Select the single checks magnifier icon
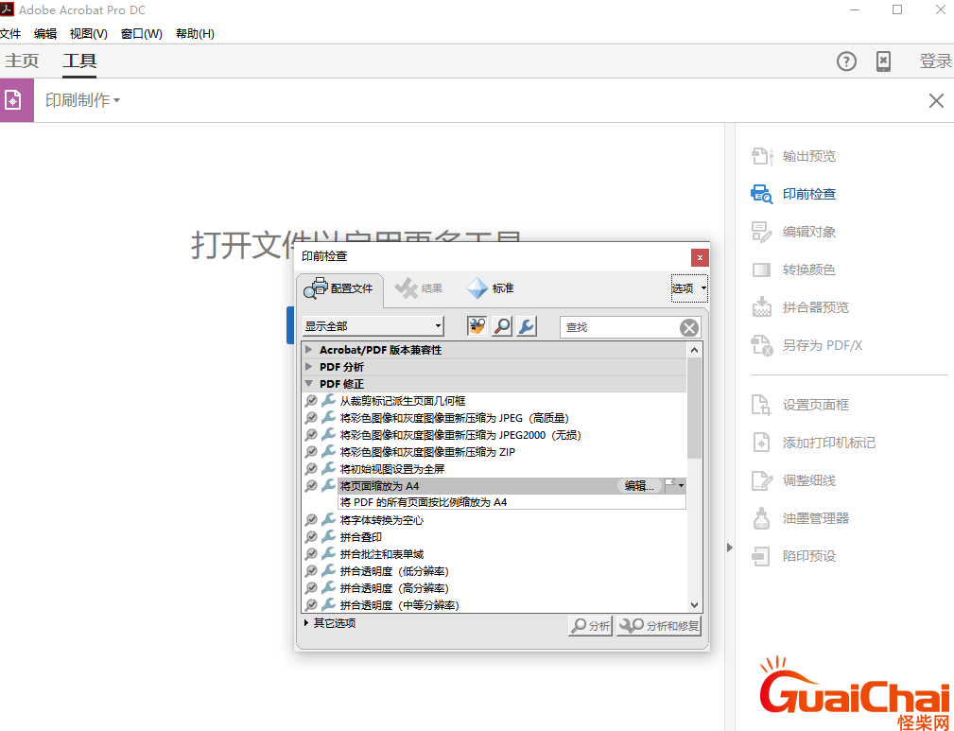Screen dimensions: 954x731 502,326
